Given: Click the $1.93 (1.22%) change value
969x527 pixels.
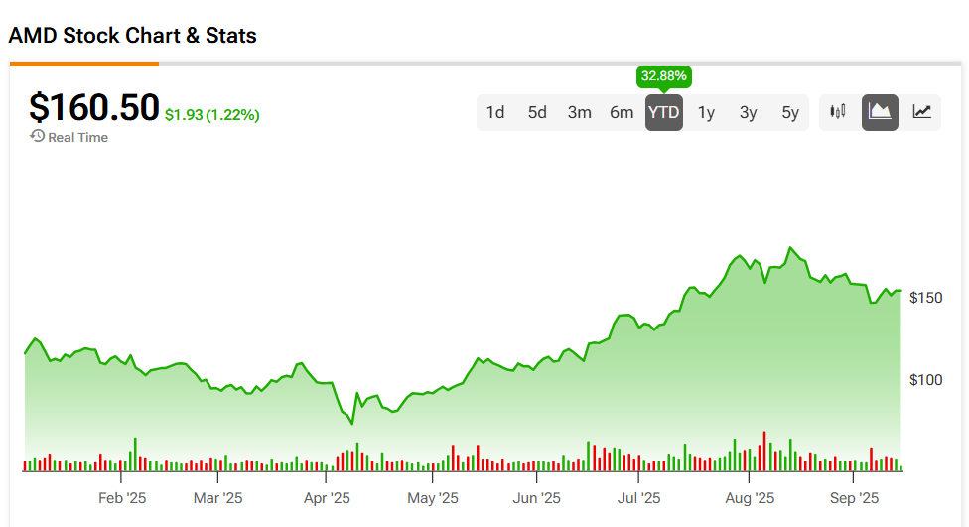Looking at the screenshot, I should [211, 115].
